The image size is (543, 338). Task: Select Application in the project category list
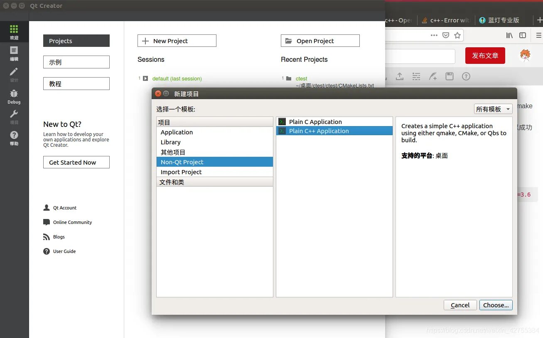[x=215, y=132]
